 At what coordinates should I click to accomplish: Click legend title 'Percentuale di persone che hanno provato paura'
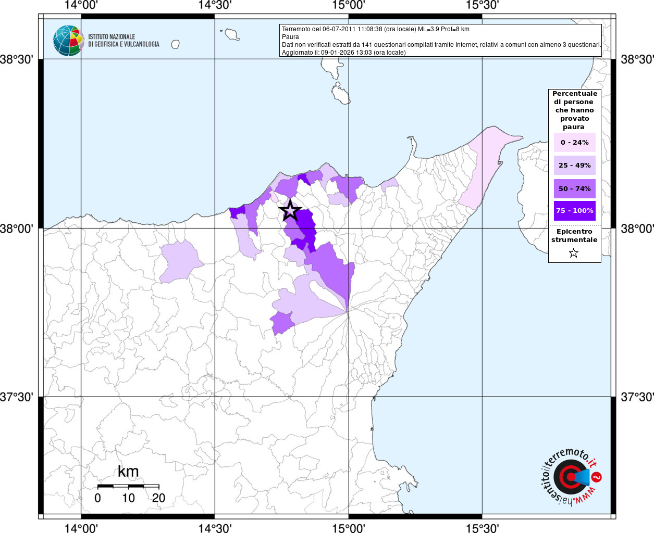pos(574,110)
